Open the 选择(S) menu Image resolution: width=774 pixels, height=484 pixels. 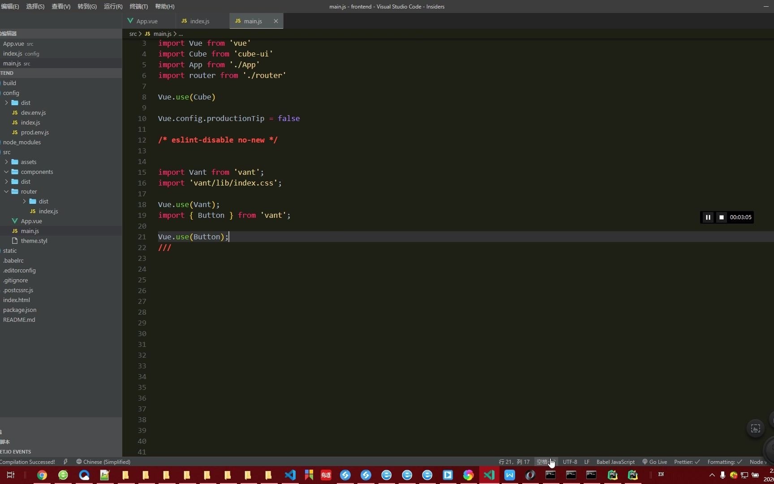tap(35, 6)
